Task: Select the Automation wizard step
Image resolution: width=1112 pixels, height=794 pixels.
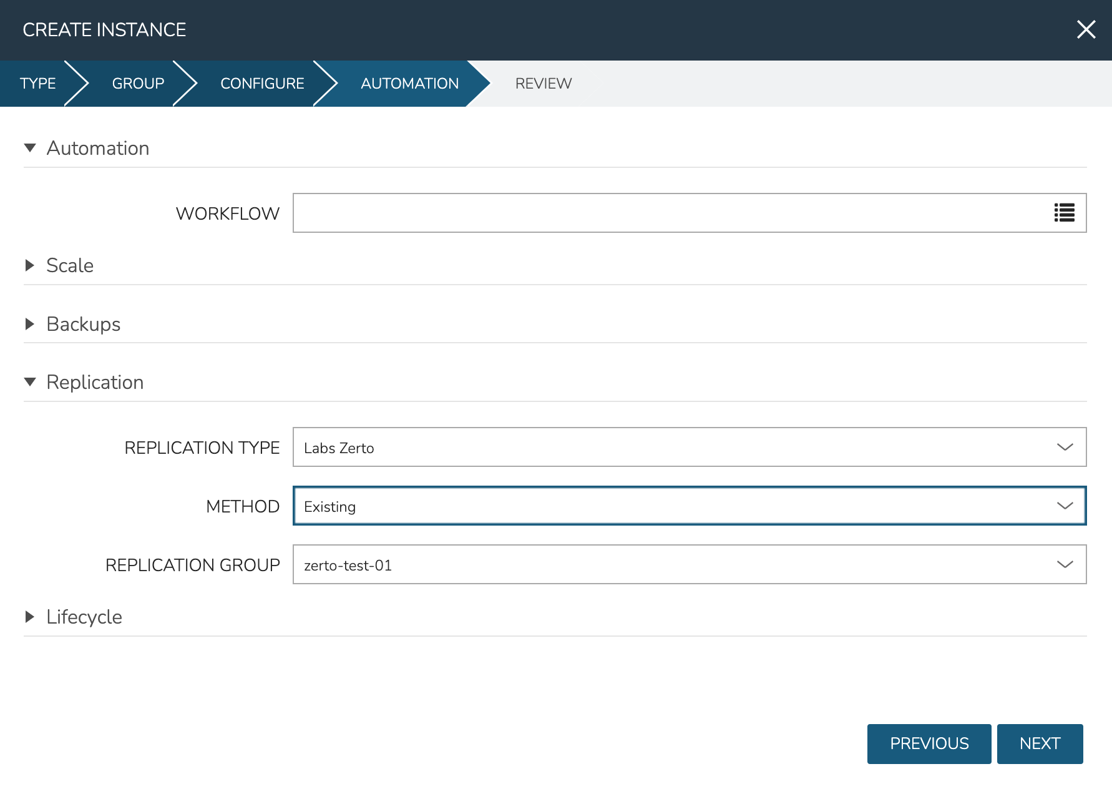Action: 409,84
